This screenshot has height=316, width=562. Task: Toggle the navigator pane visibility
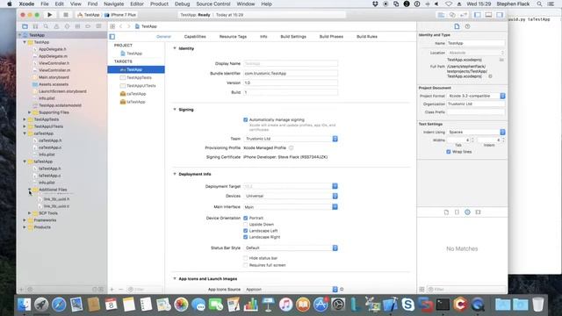[x=478, y=15]
